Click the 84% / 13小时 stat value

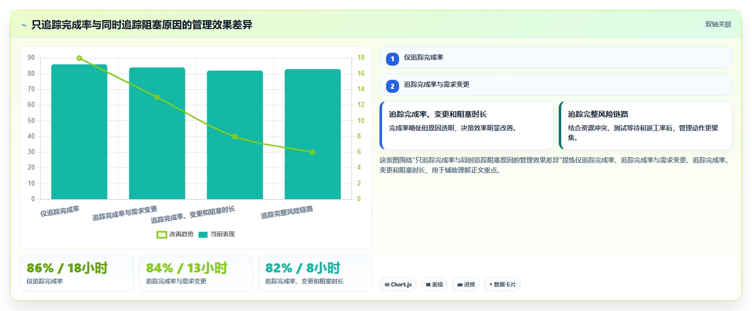tap(187, 268)
